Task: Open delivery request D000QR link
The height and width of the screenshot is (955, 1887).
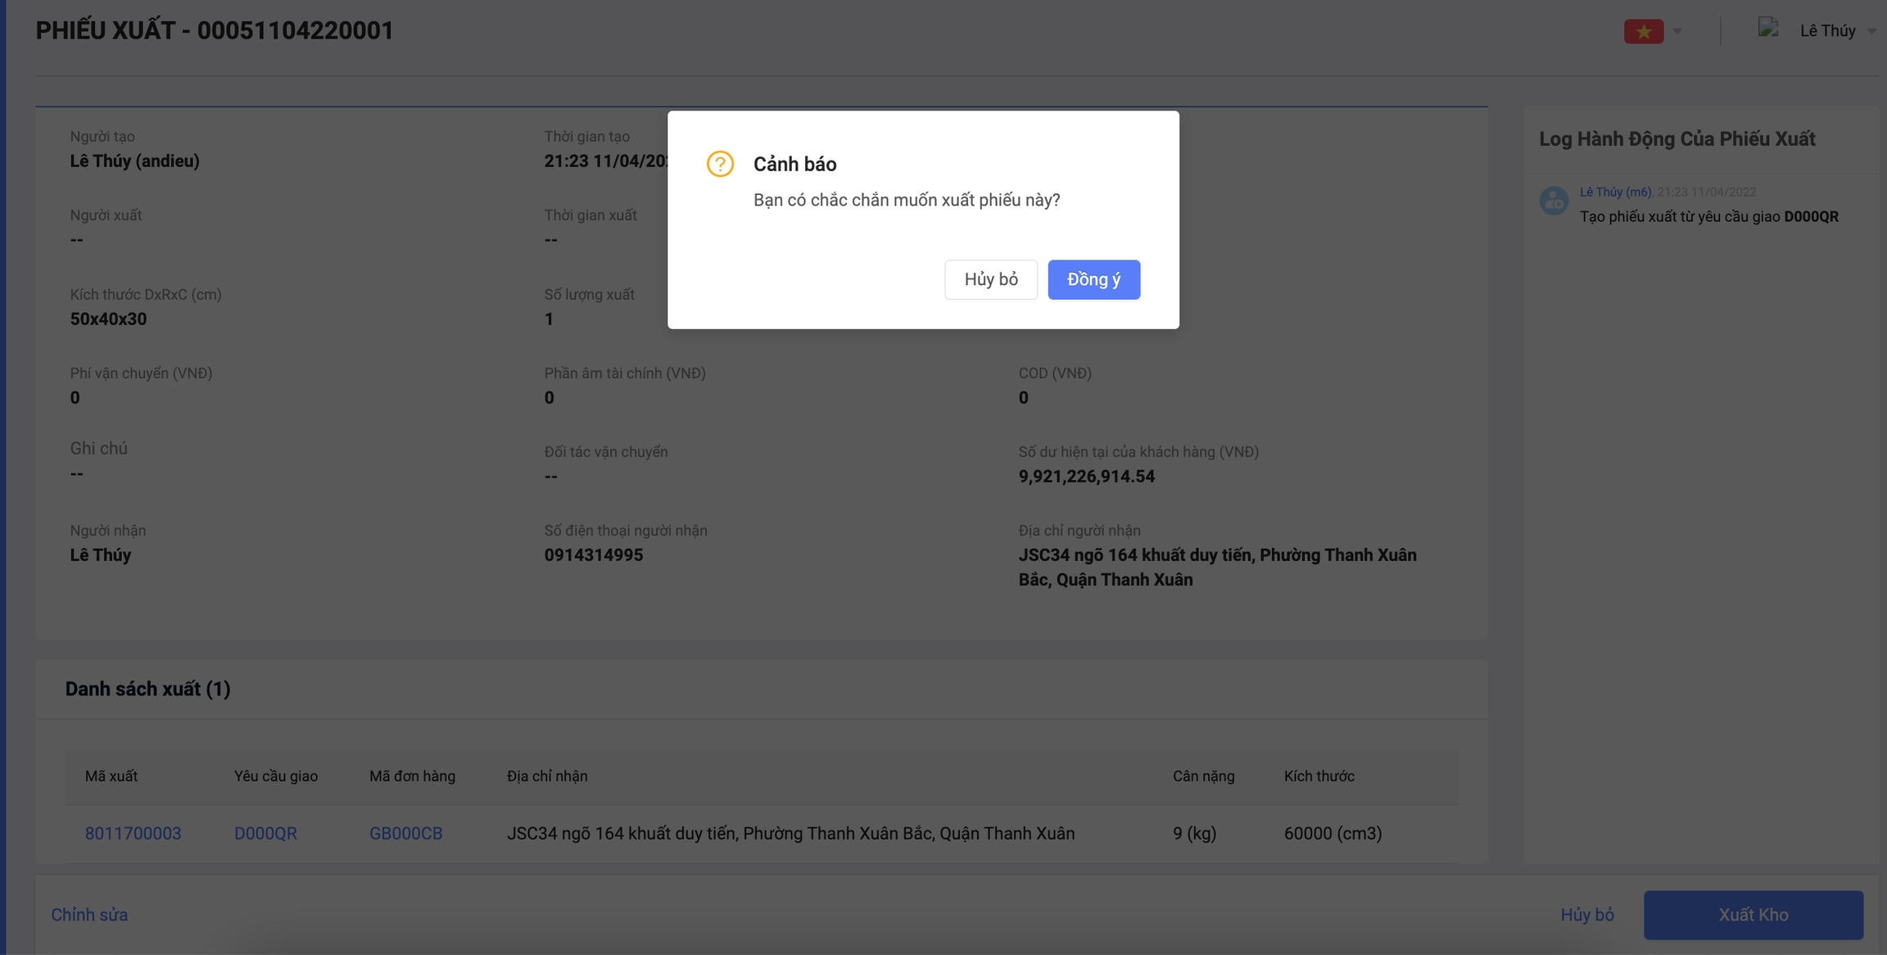Action: (x=265, y=833)
